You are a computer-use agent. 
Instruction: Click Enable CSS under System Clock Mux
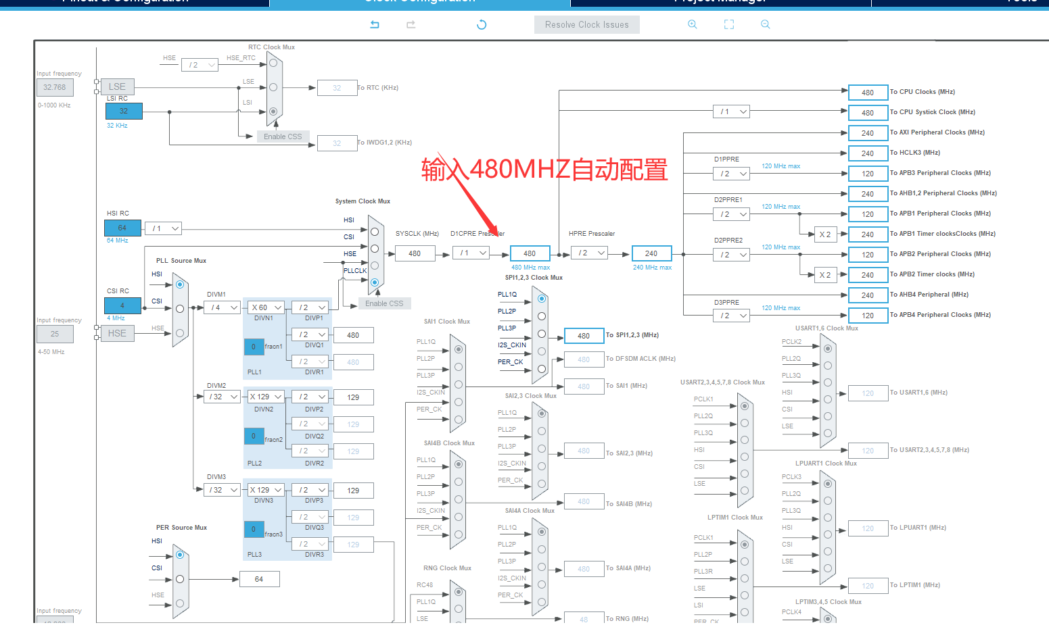click(384, 303)
